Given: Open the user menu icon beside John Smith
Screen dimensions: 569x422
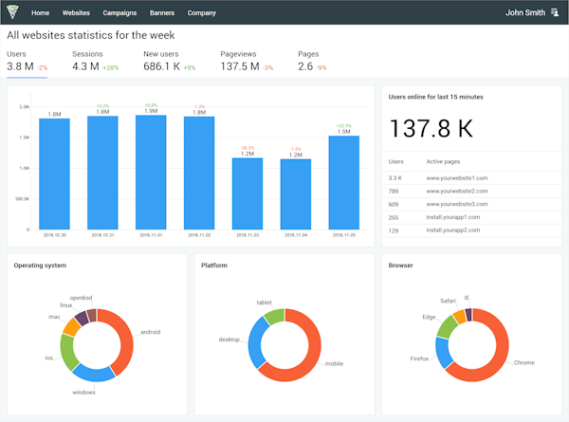Looking at the screenshot, I should 555,13.
